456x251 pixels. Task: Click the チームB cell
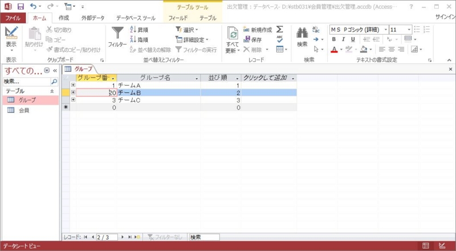click(159, 93)
